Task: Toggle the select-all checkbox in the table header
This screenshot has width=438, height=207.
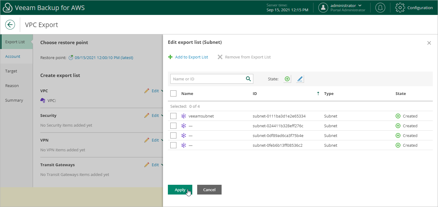Action: coord(173,93)
